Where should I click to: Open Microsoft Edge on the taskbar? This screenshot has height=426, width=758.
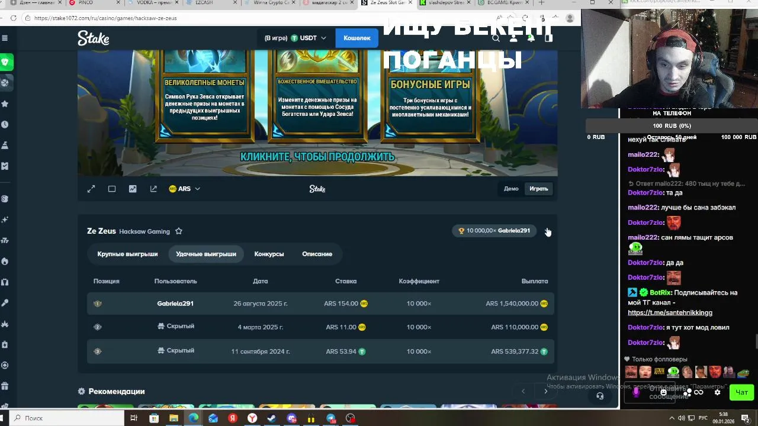(194, 418)
